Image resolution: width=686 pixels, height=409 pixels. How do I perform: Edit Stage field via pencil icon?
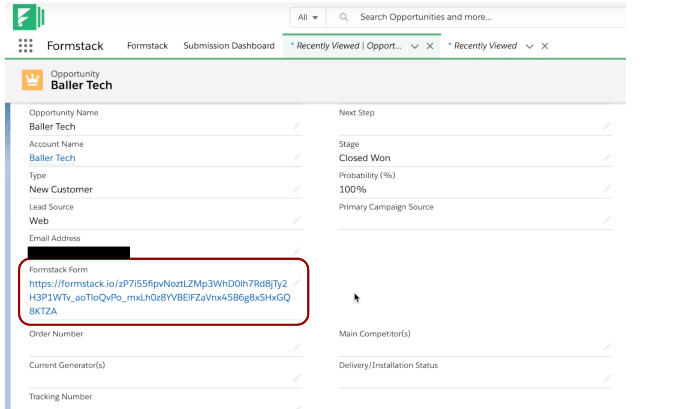click(x=607, y=157)
